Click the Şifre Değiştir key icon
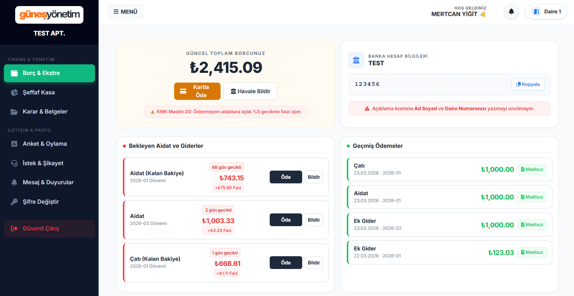The image size is (574, 296). 14,202
